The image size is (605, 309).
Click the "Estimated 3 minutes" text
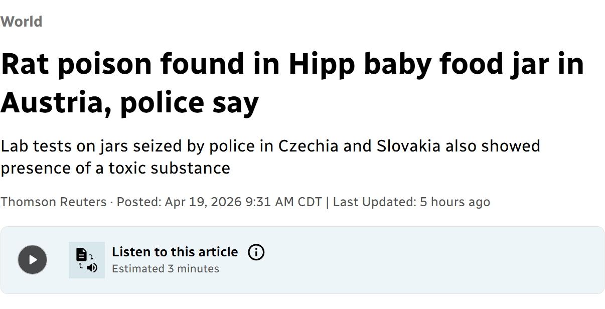165,269
